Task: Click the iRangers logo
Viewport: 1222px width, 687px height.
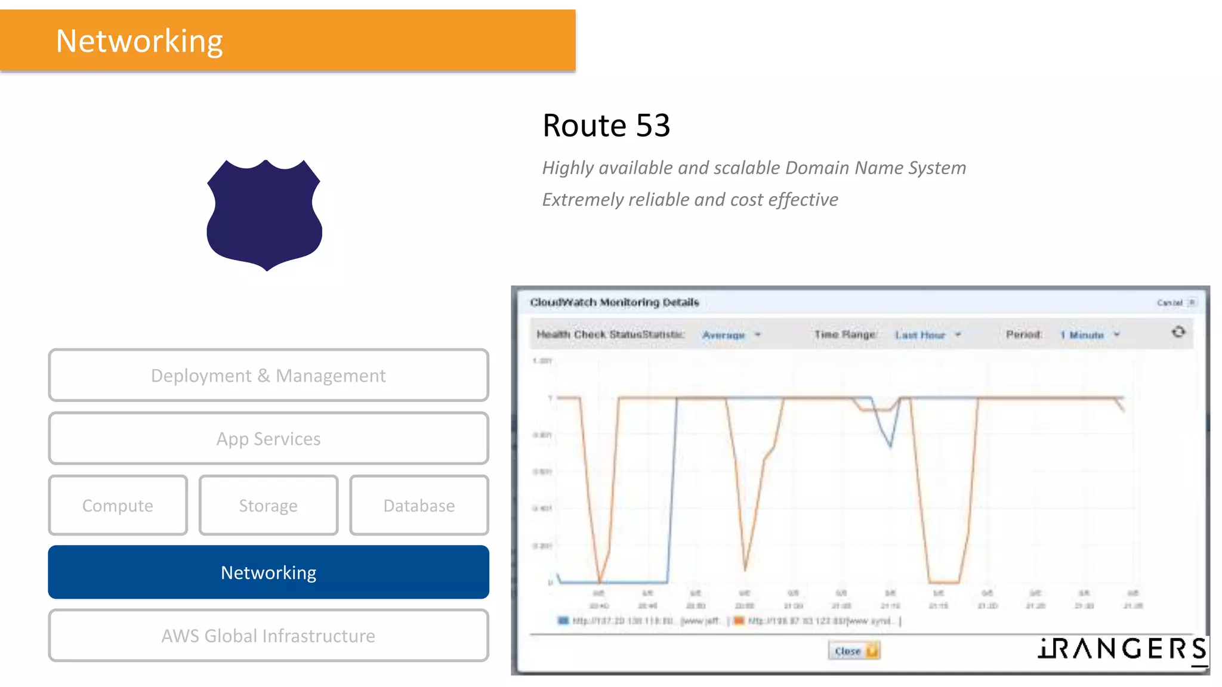Action: pyautogui.click(x=1123, y=649)
